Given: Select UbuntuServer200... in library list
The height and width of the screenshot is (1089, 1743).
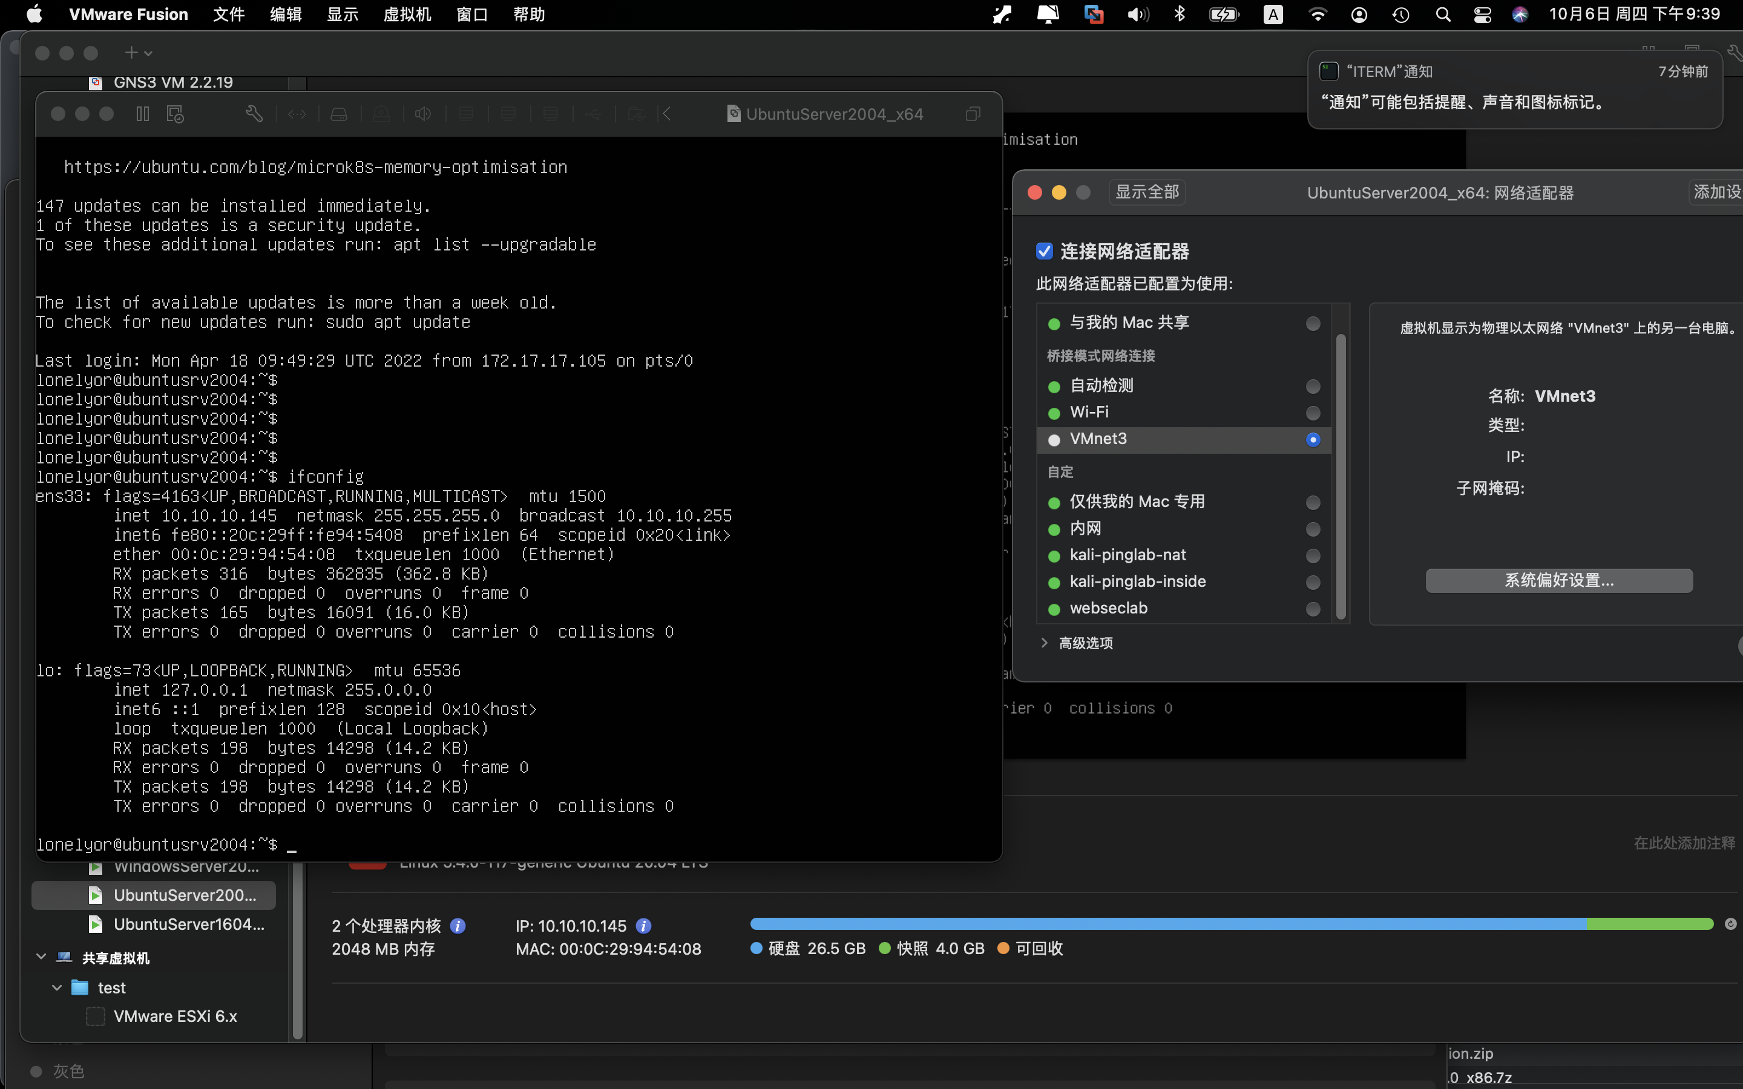Looking at the screenshot, I should [153, 895].
